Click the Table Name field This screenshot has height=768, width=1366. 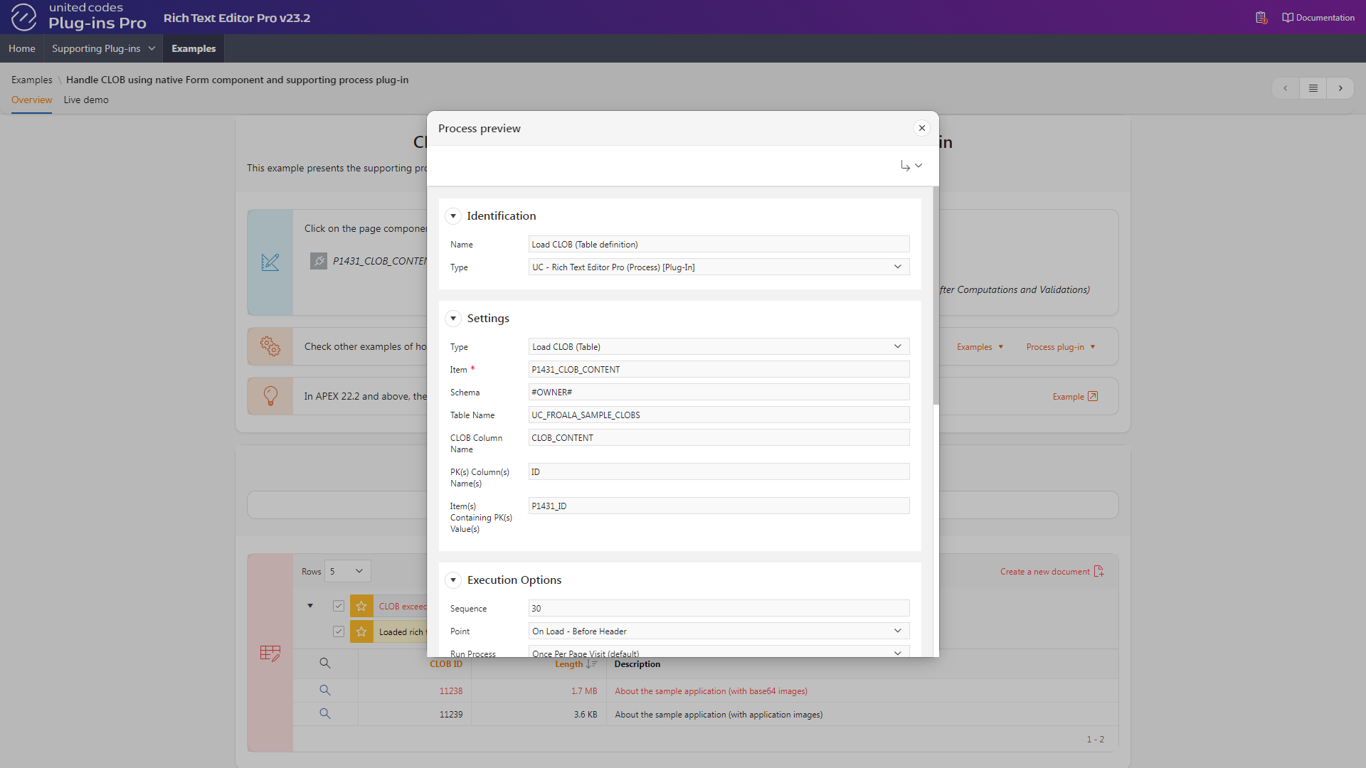pyautogui.click(x=719, y=415)
